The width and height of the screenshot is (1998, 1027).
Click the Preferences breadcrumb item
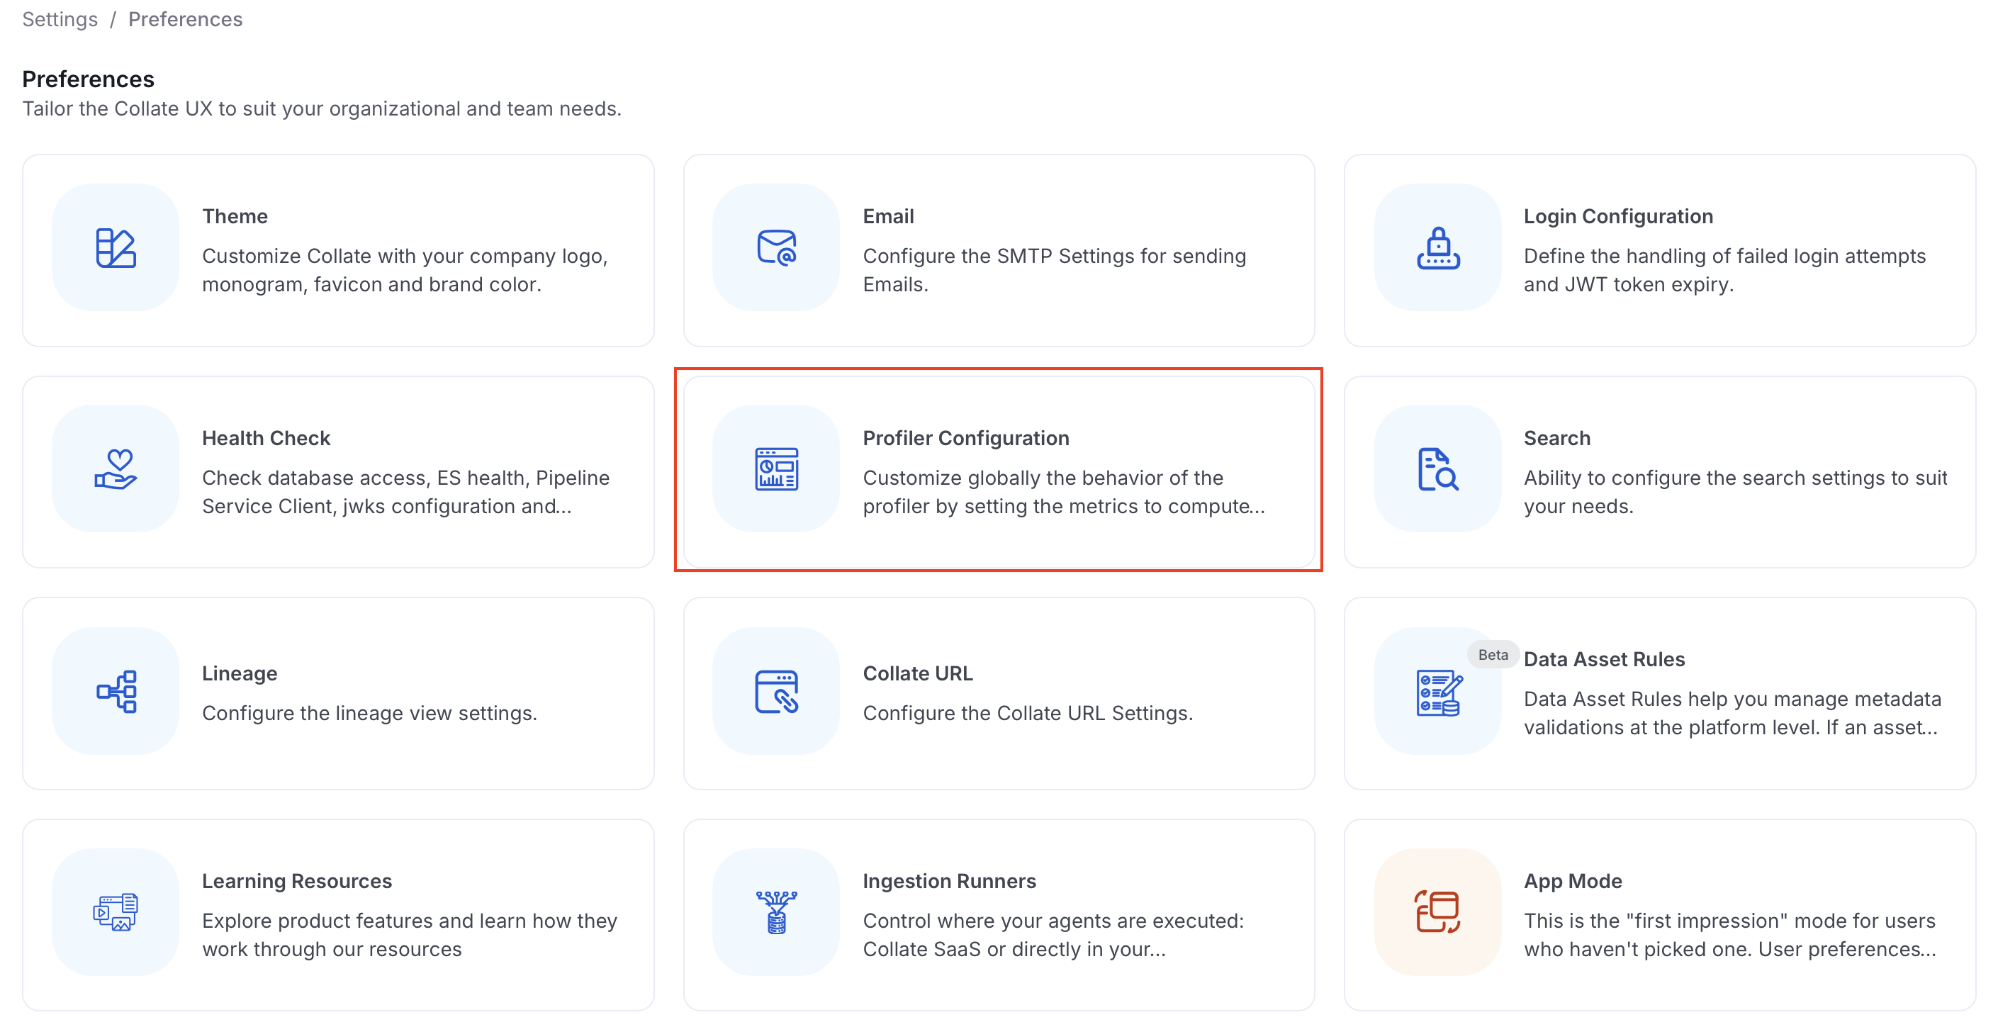[x=186, y=18]
